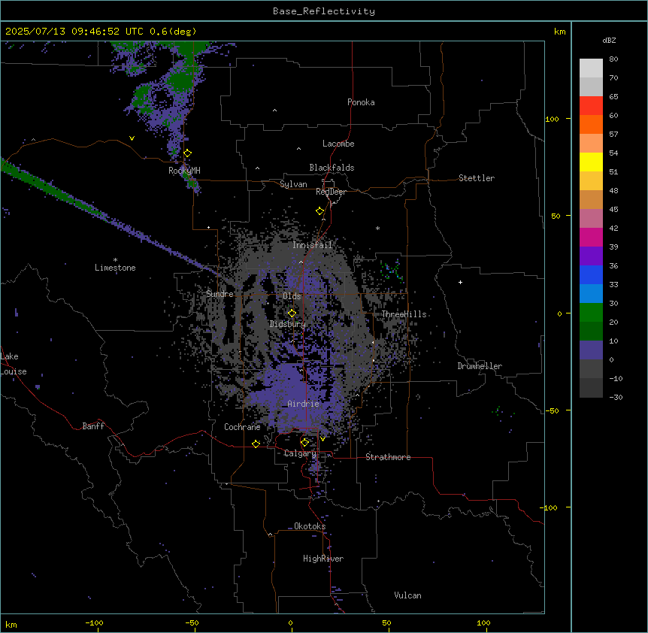Click the -50 tick label on right axis
The image size is (648, 633).
point(552,410)
